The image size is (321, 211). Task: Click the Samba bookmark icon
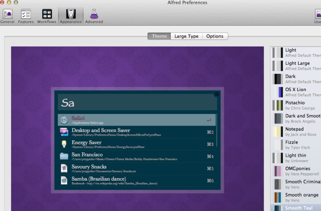click(64, 181)
